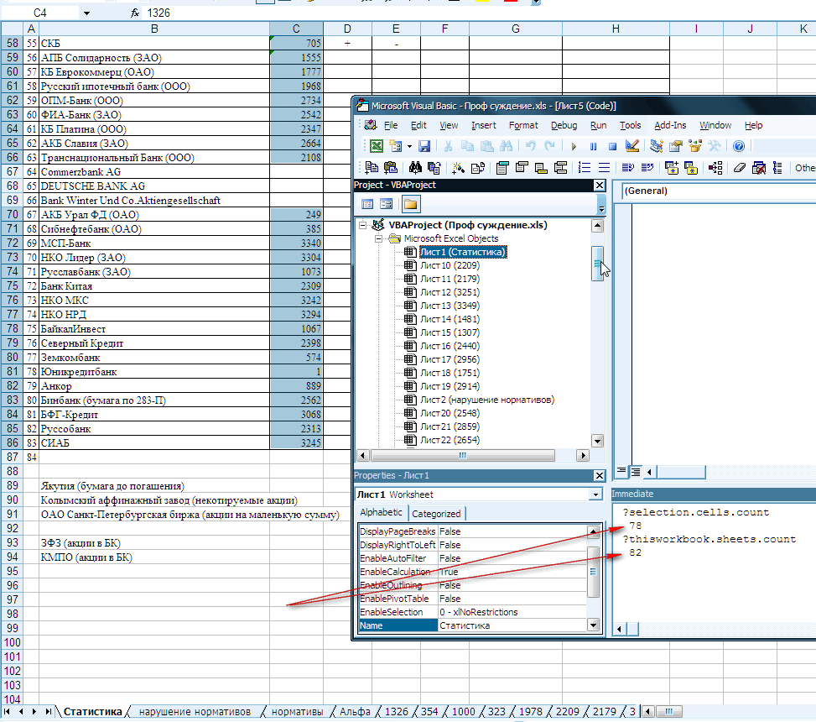Toggle Folders in the Project panel
Image resolution: width=816 pixels, height=722 pixels.
(411, 203)
